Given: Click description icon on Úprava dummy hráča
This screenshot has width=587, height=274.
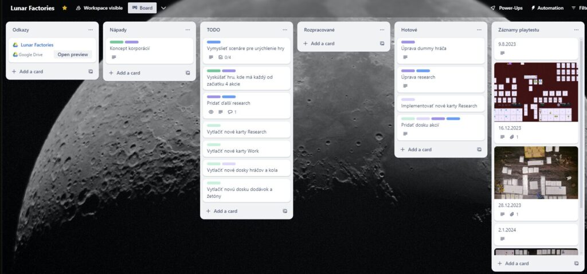Looking at the screenshot, I should click(x=405, y=57).
